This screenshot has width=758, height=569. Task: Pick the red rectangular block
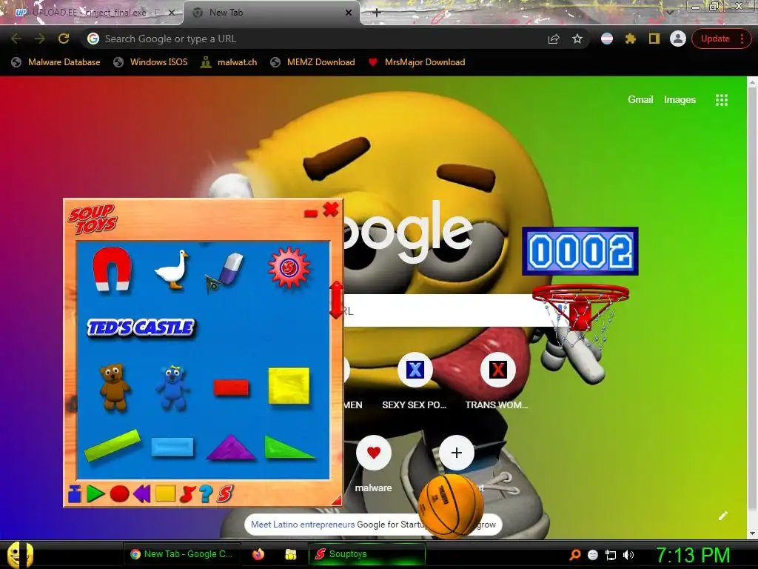pos(231,387)
